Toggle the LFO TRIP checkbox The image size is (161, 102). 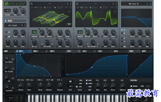[x=87, y=87]
